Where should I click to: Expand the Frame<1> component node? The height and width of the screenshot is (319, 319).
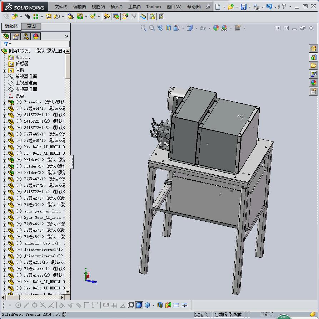tap(5, 103)
